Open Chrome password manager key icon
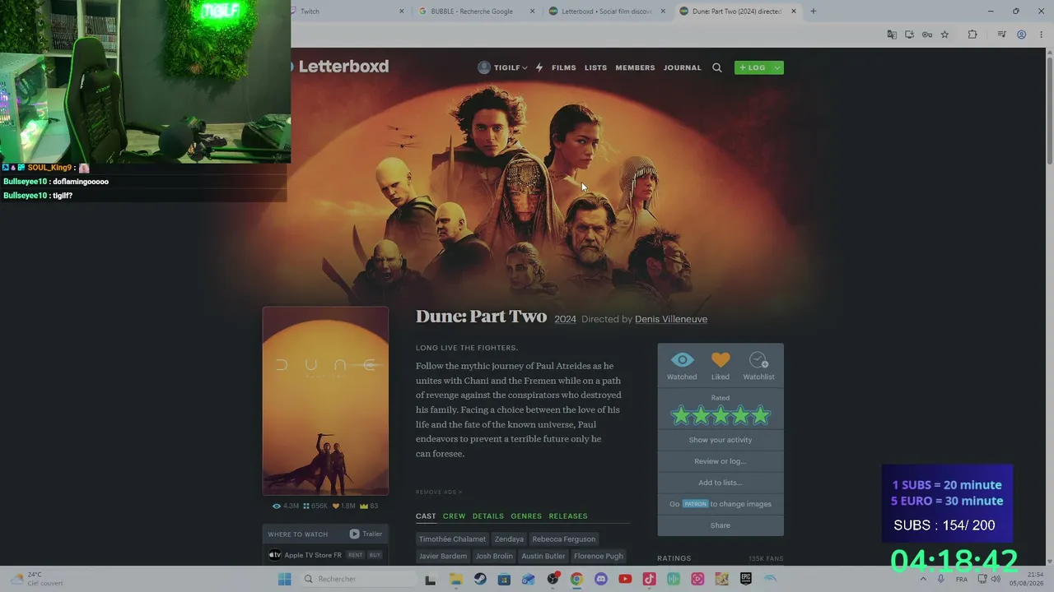Image resolution: width=1054 pixels, height=592 pixels. 927,35
